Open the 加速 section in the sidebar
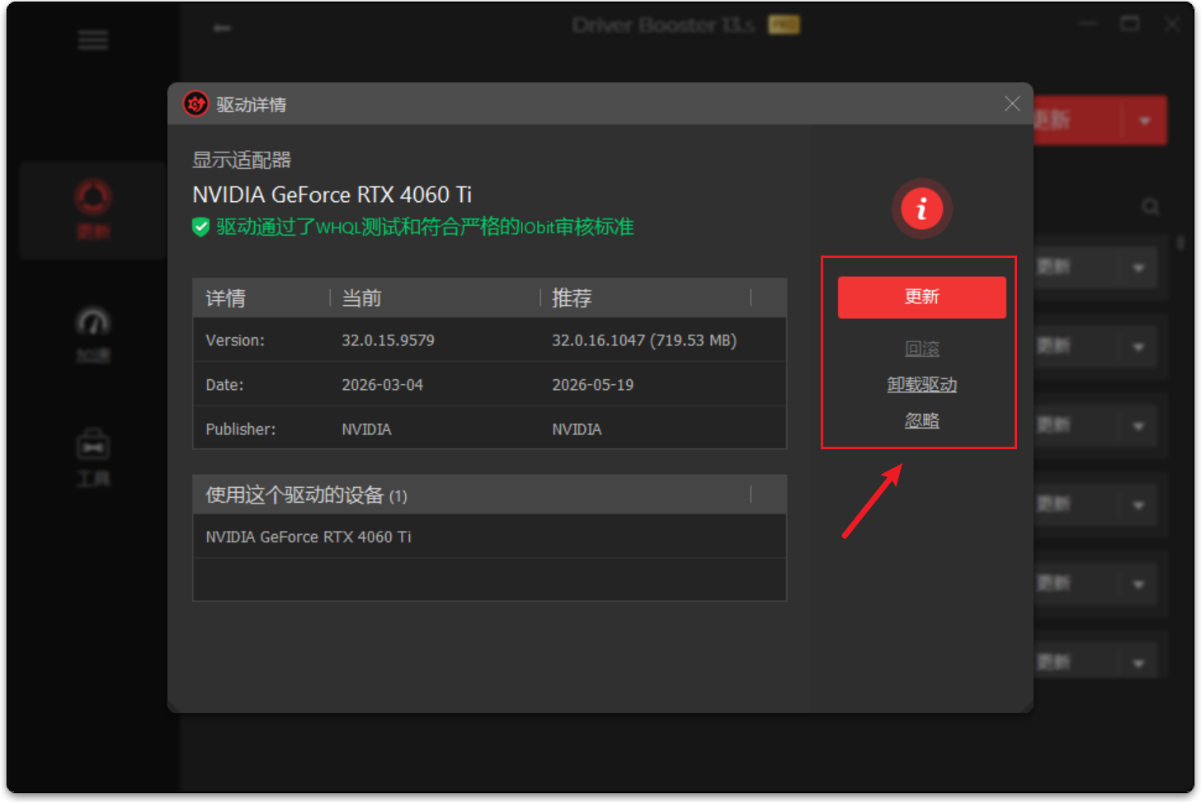This screenshot has width=1201, height=802. [93, 335]
